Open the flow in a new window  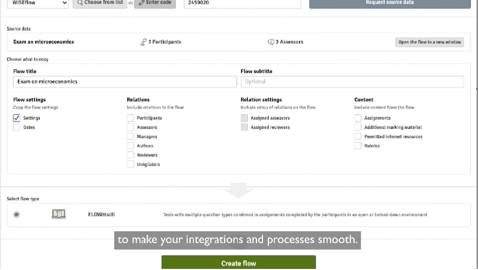[429, 42]
